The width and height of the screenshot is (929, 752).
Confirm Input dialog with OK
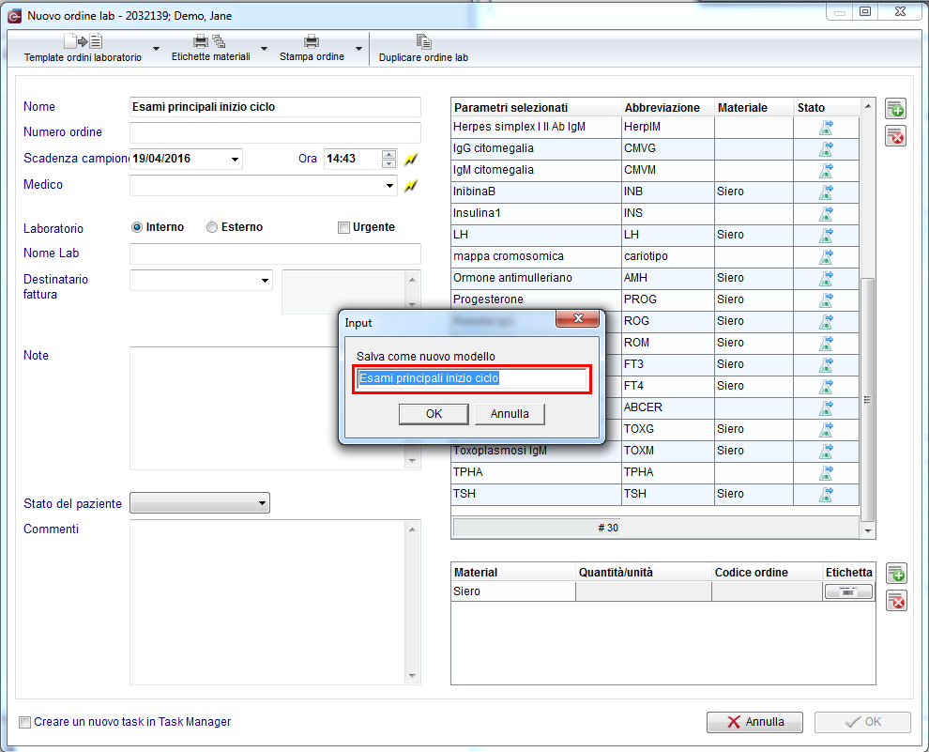pos(434,414)
